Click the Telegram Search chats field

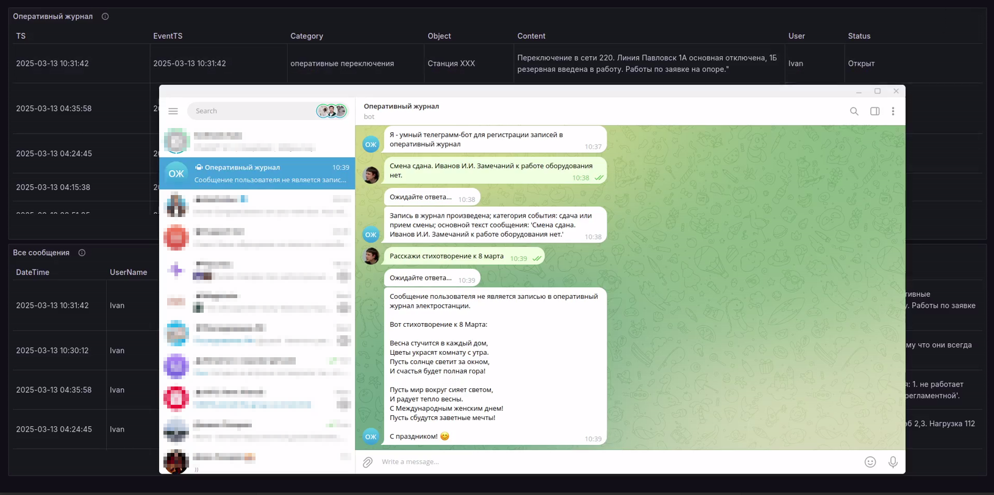pyautogui.click(x=250, y=111)
